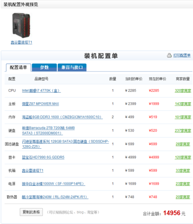The width and height of the screenshot is (193, 224).
Task: Click the current price ¥4999 for graphics card
Action: click(x=154, y=157)
